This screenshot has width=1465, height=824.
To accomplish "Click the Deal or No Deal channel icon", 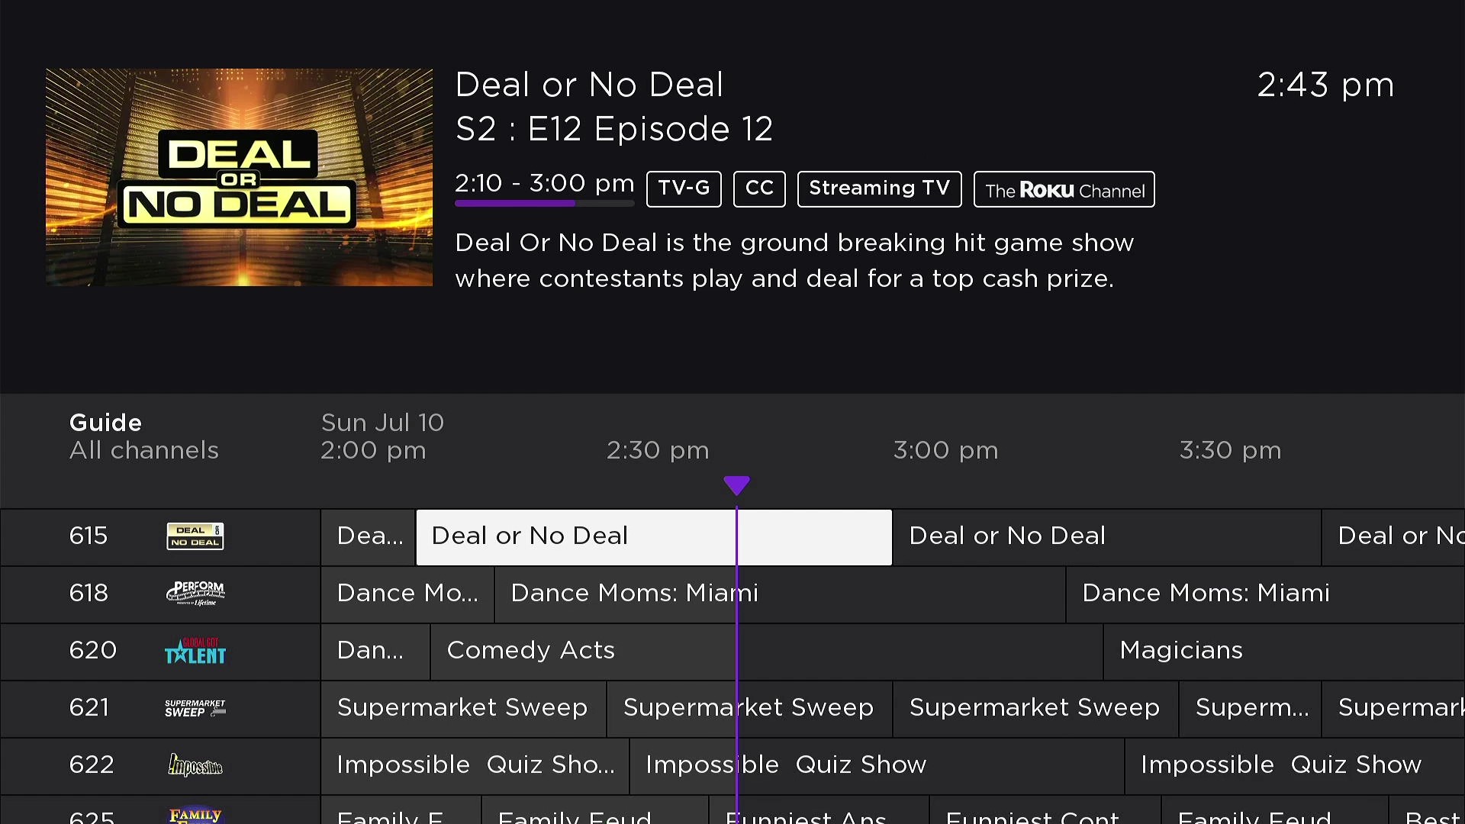I will pyautogui.click(x=195, y=536).
